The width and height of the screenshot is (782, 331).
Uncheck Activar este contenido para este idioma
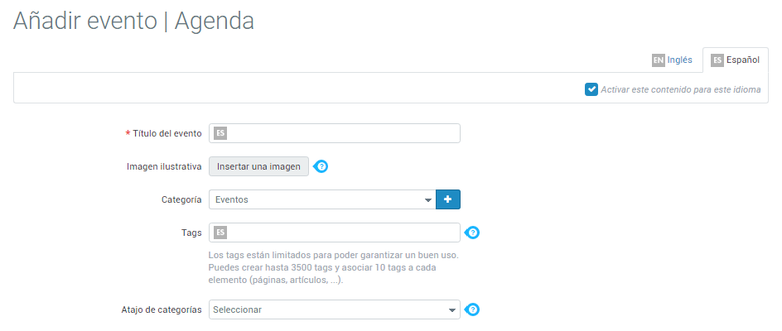[x=591, y=89]
